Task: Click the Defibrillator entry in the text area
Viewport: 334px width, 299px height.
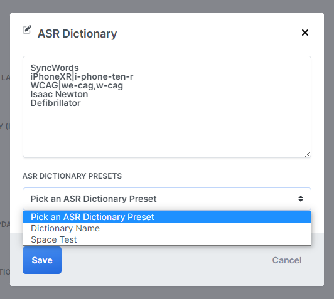Action: tap(56, 103)
